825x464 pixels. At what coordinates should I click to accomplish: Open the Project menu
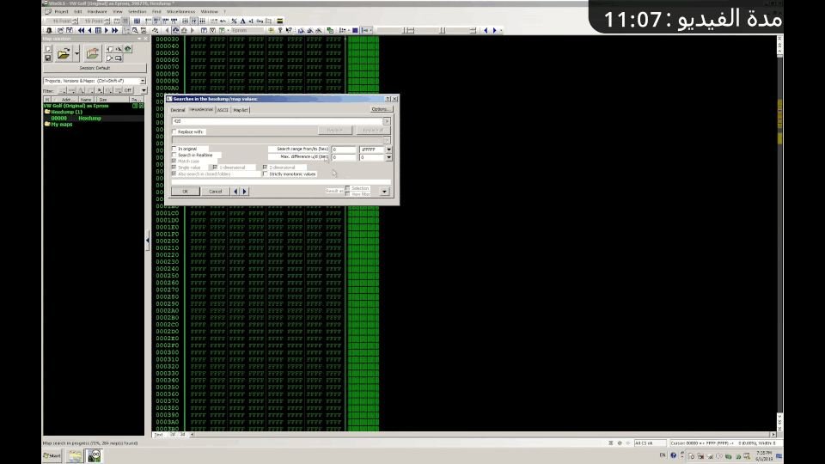pos(61,11)
